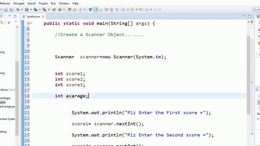Click the 'avarage' variable on line 18

point(76,96)
